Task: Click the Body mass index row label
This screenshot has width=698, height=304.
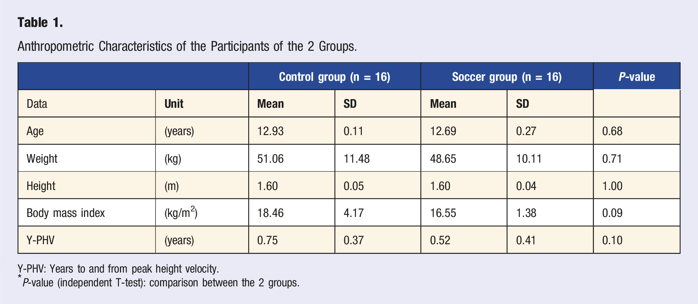Action: [66, 213]
